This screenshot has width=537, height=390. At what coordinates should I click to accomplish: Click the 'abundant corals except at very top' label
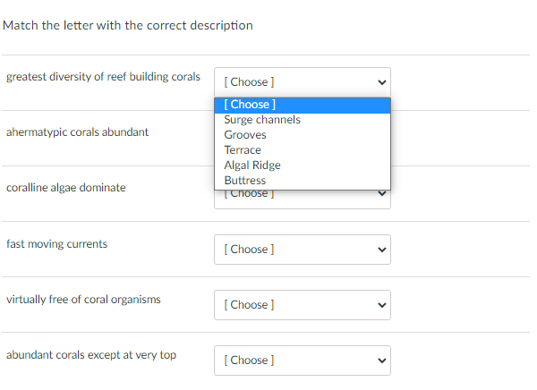pos(90,355)
